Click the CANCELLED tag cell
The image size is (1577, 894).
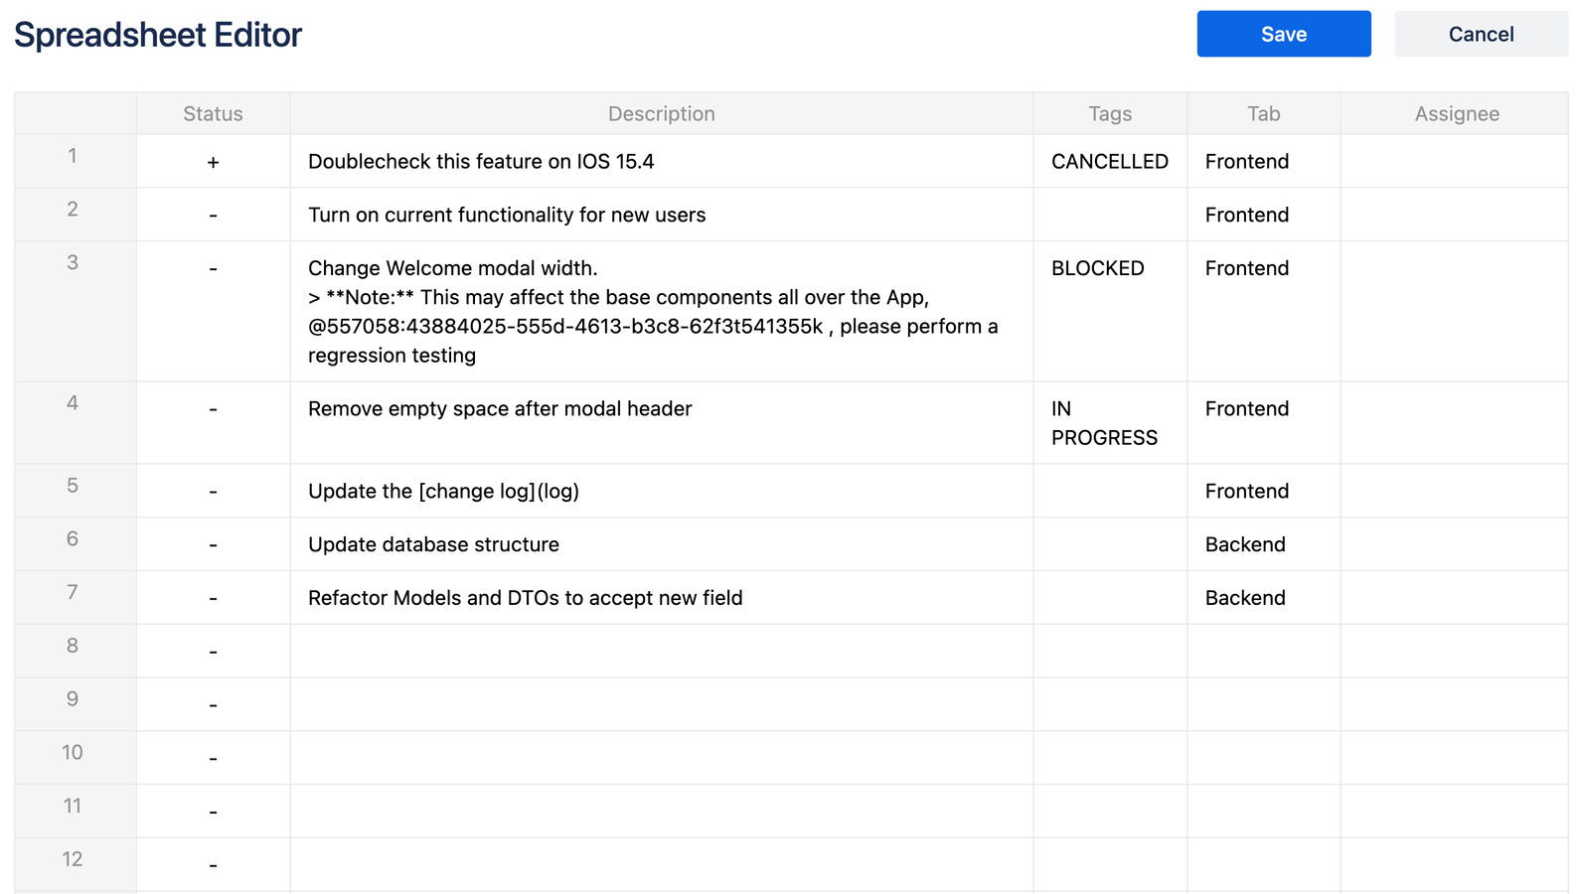click(1110, 161)
